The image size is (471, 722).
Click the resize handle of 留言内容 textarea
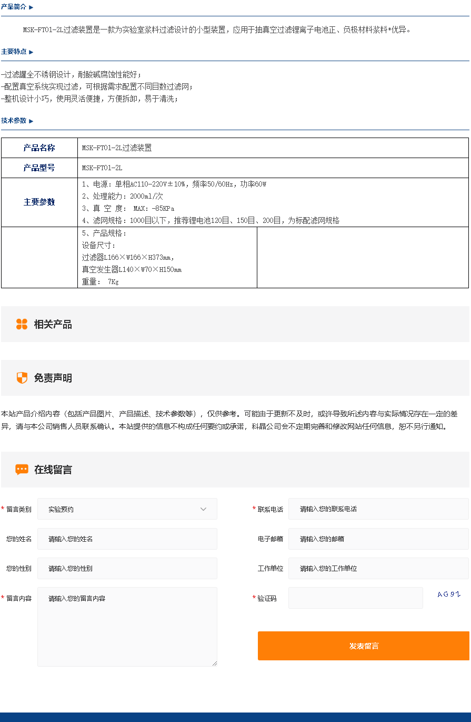214,664
